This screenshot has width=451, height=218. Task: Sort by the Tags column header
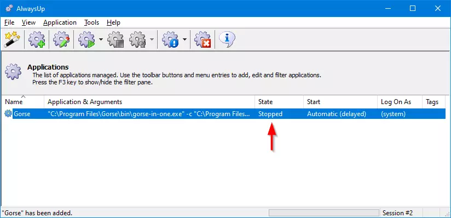coord(433,102)
